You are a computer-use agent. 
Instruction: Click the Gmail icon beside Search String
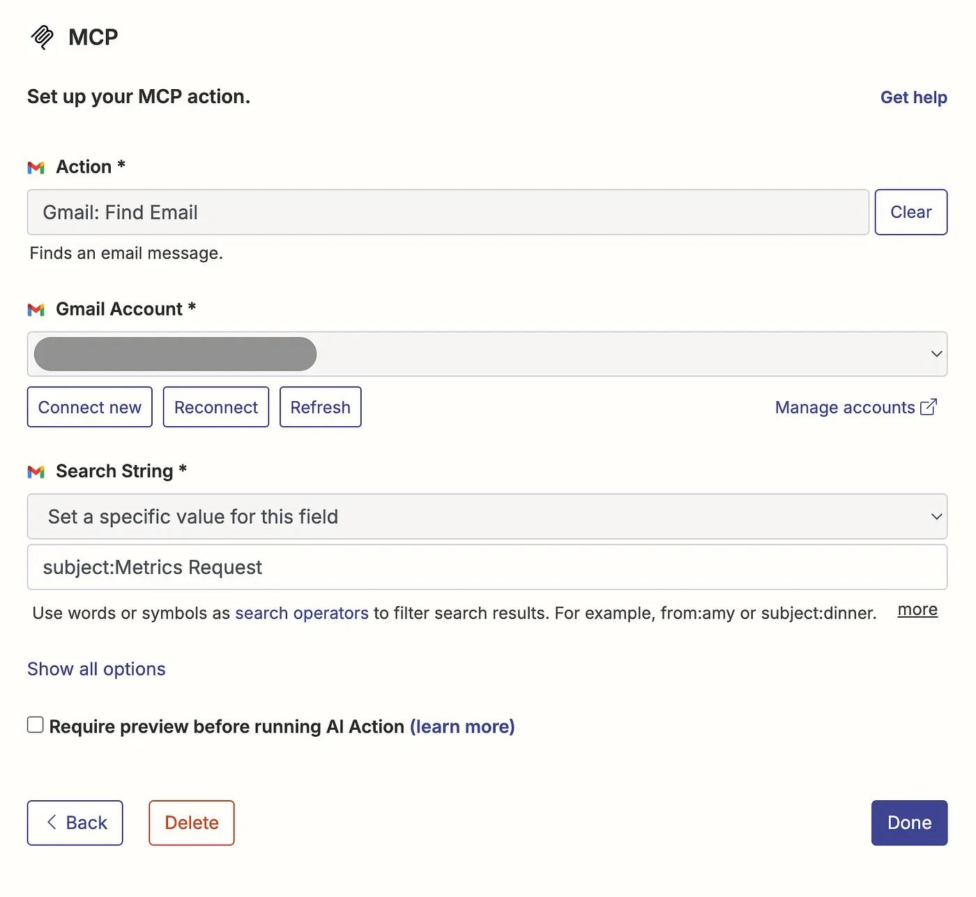36,472
